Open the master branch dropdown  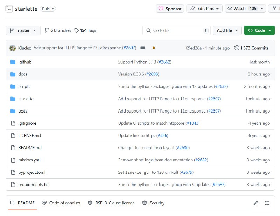(23, 30)
